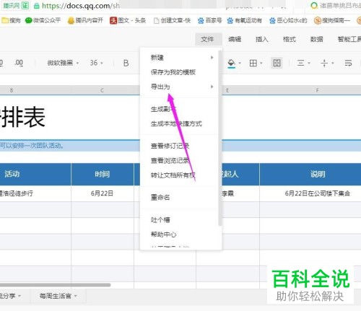Open the 图文 - 头条 bookmark
The height and width of the screenshot is (311, 361).
pyautogui.click(x=128, y=20)
